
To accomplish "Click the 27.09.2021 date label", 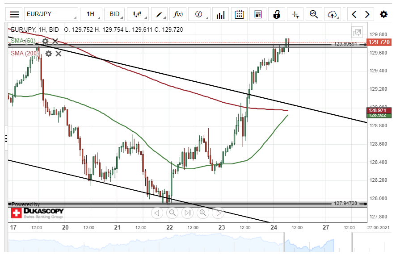I will click(378, 227).
